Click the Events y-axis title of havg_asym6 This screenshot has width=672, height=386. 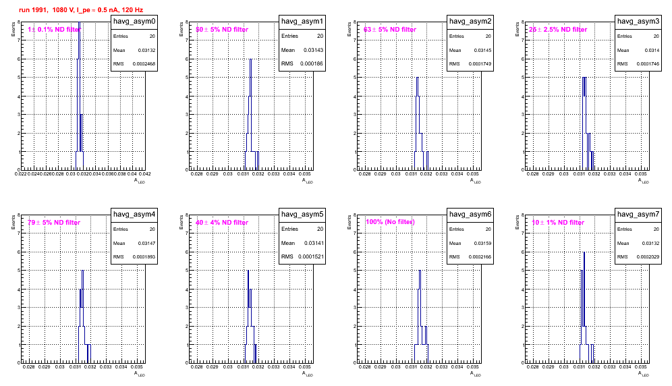pyautogui.click(x=349, y=222)
